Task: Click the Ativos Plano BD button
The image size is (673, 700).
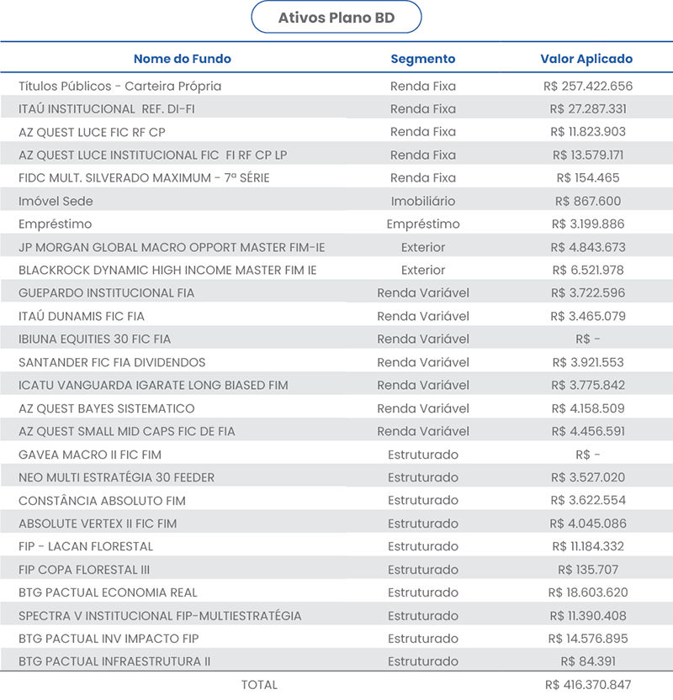Action: pyautogui.click(x=336, y=18)
